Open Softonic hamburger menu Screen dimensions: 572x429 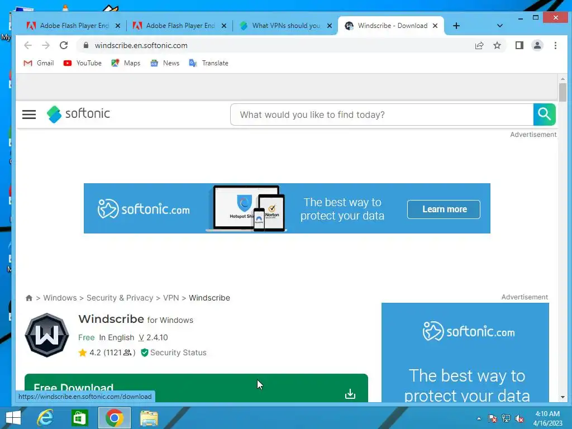29,115
